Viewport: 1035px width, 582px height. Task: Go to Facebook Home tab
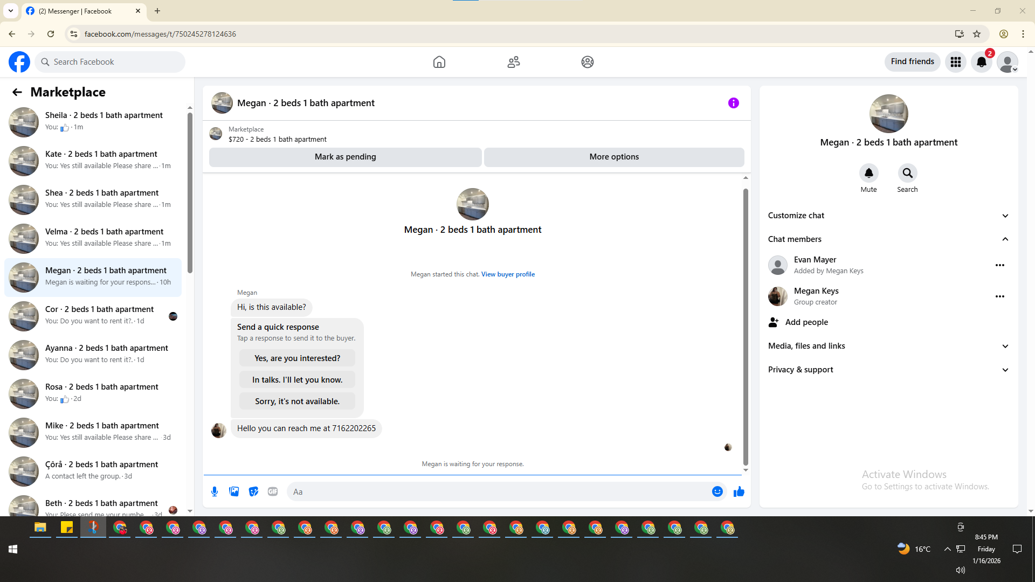coord(439,62)
